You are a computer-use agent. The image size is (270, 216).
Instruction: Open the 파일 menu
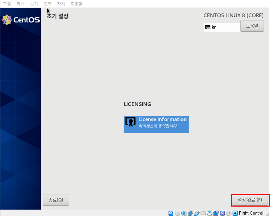7,4
